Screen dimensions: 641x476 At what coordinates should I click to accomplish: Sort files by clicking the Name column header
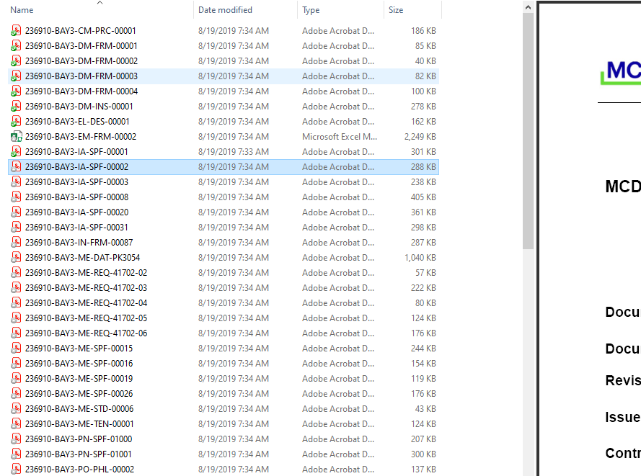coord(22,9)
